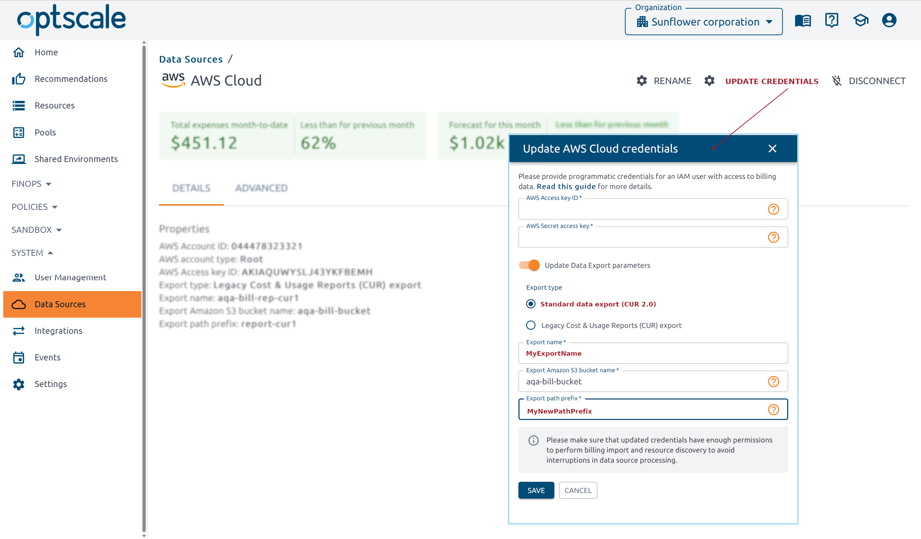Click the Data Sources cloud icon
Viewport: 921px width, 539px height.
[x=19, y=304]
